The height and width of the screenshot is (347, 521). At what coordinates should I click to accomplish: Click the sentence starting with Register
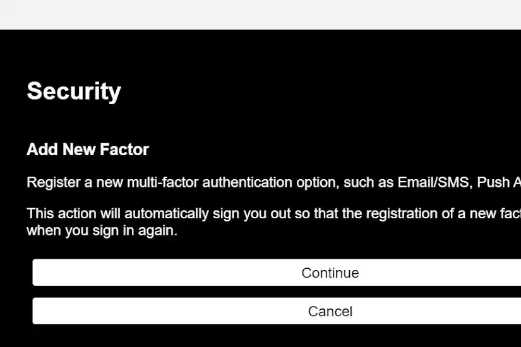pos(274,182)
